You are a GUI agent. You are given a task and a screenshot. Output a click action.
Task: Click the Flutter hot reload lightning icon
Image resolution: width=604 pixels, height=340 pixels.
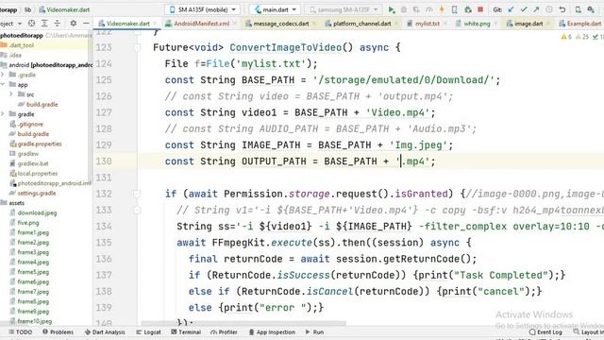click(442, 9)
